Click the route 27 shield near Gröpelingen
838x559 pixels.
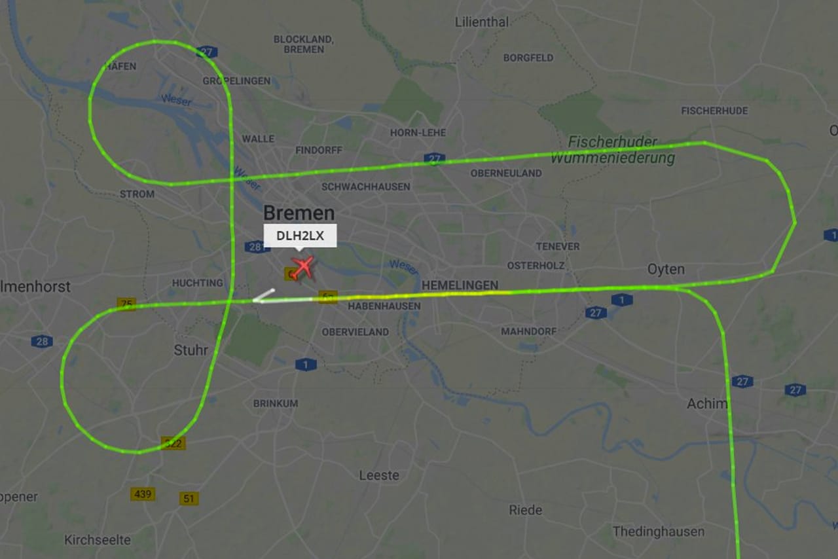click(208, 52)
